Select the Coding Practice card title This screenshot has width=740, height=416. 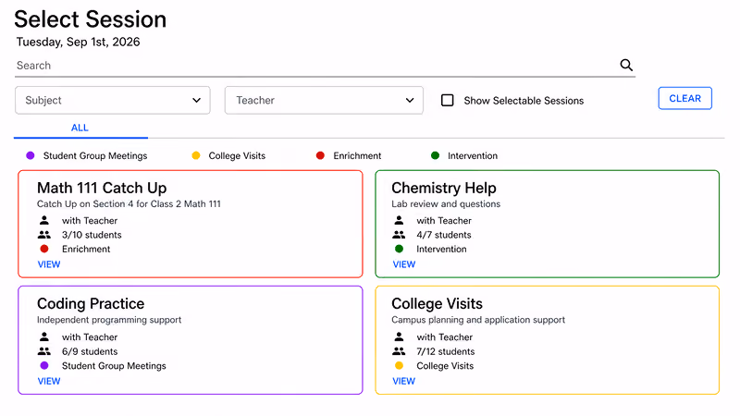click(x=91, y=303)
